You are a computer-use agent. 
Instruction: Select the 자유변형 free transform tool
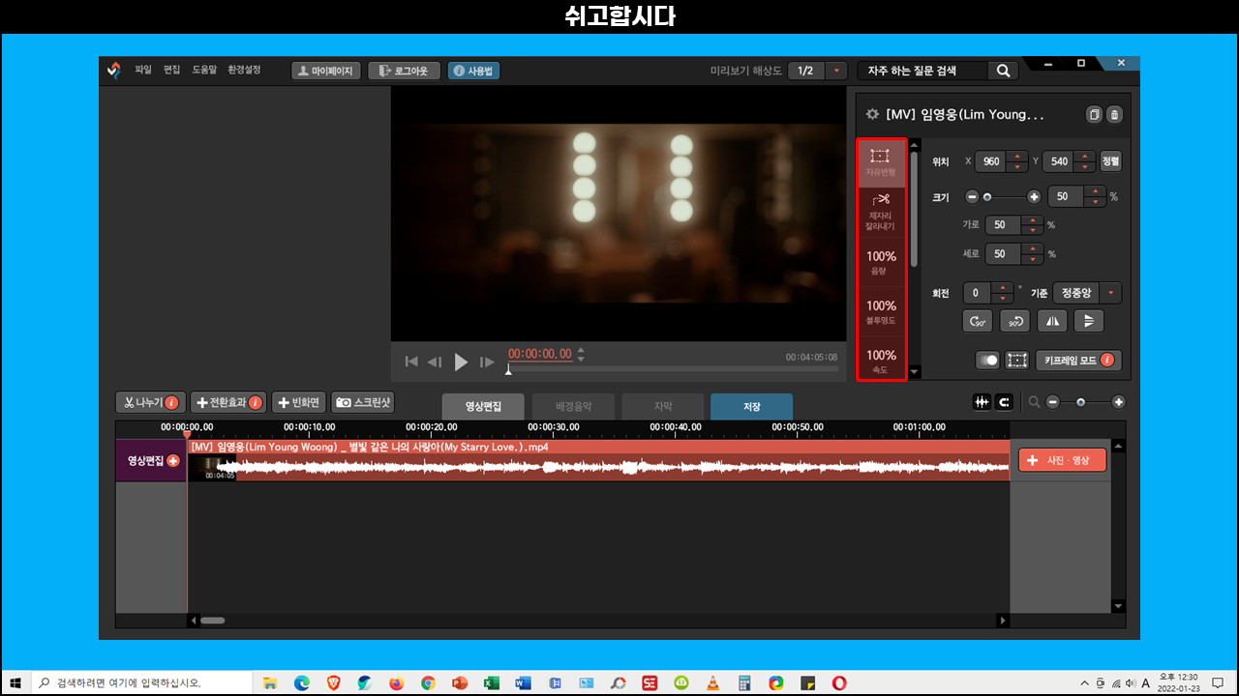(x=881, y=163)
